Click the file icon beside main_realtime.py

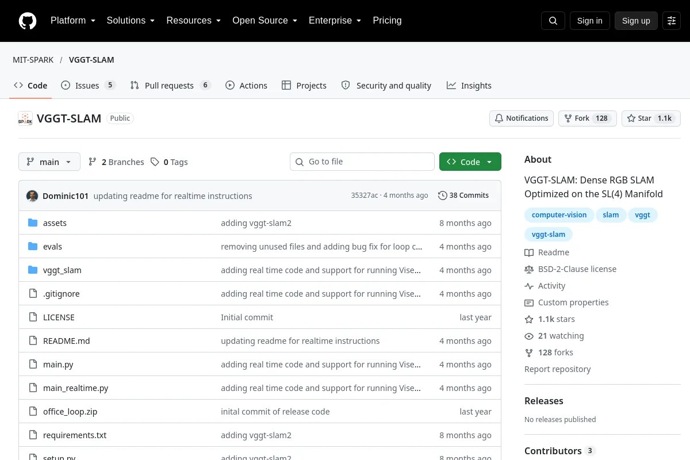pyautogui.click(x=33, y=388)
